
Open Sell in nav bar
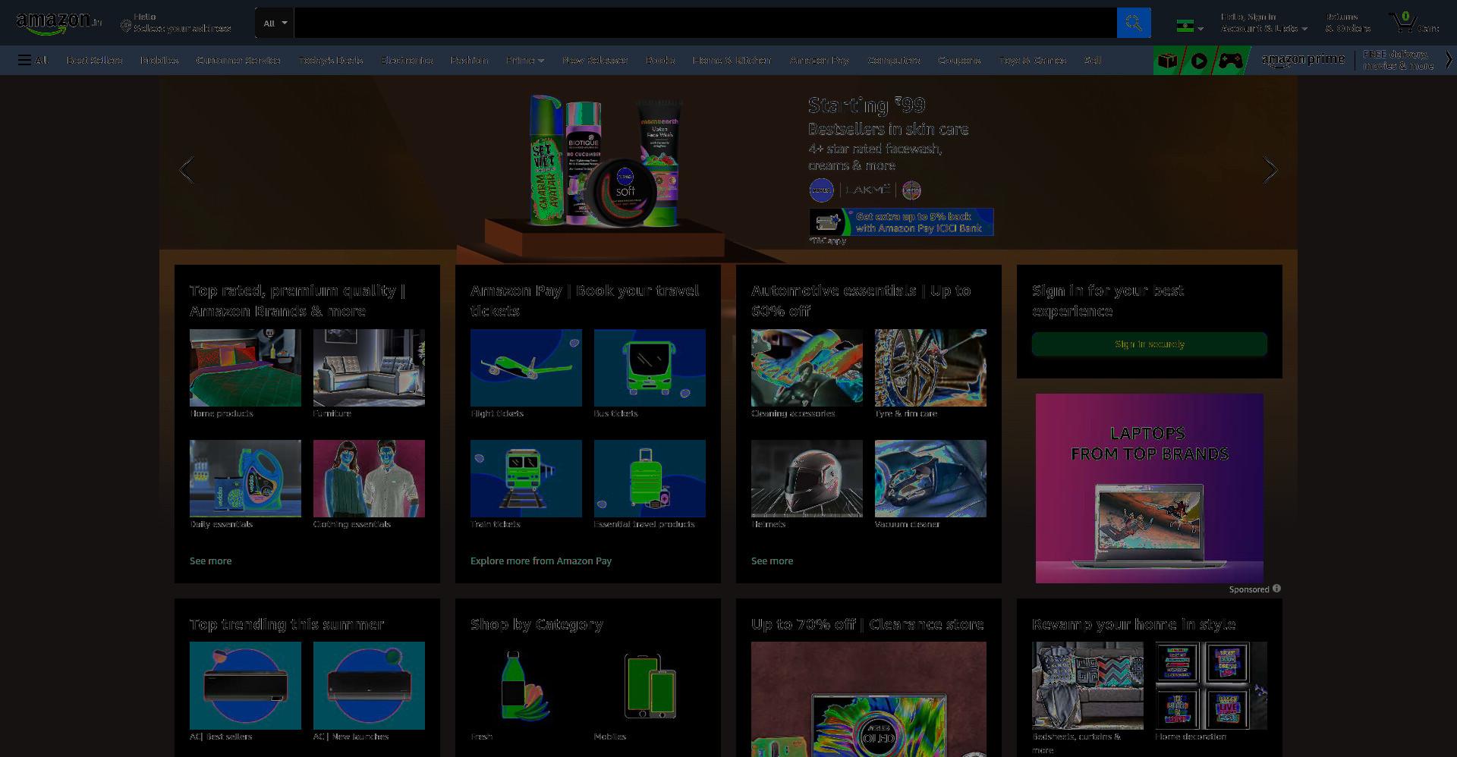click(x=1093, y=60)
